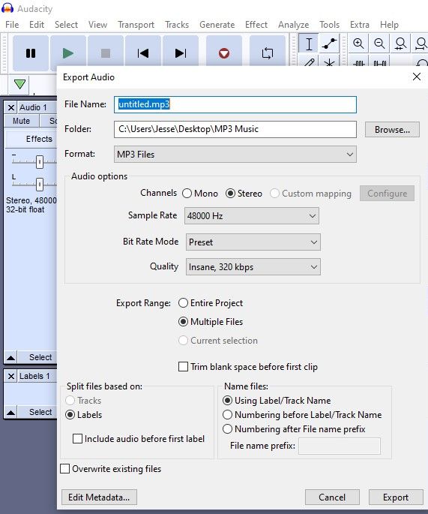428x514 pixels.
Task: Click the red Record button
Action: tap(224, 53)
